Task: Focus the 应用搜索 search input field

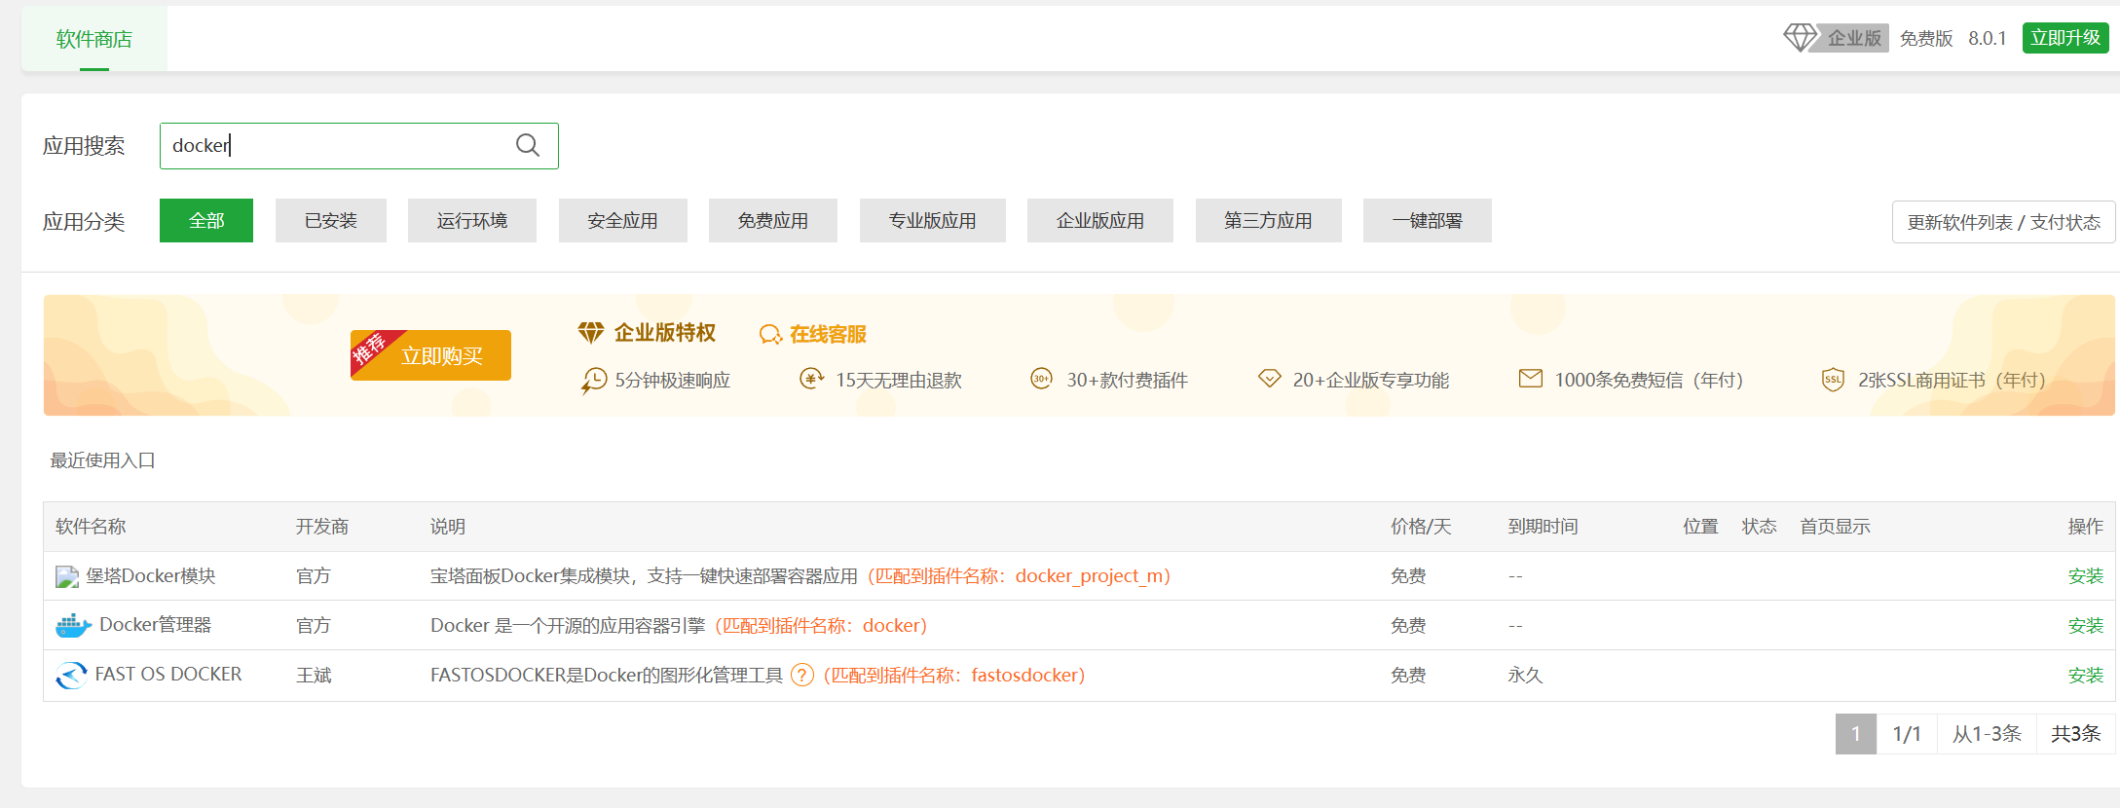Action: (359, 146)
